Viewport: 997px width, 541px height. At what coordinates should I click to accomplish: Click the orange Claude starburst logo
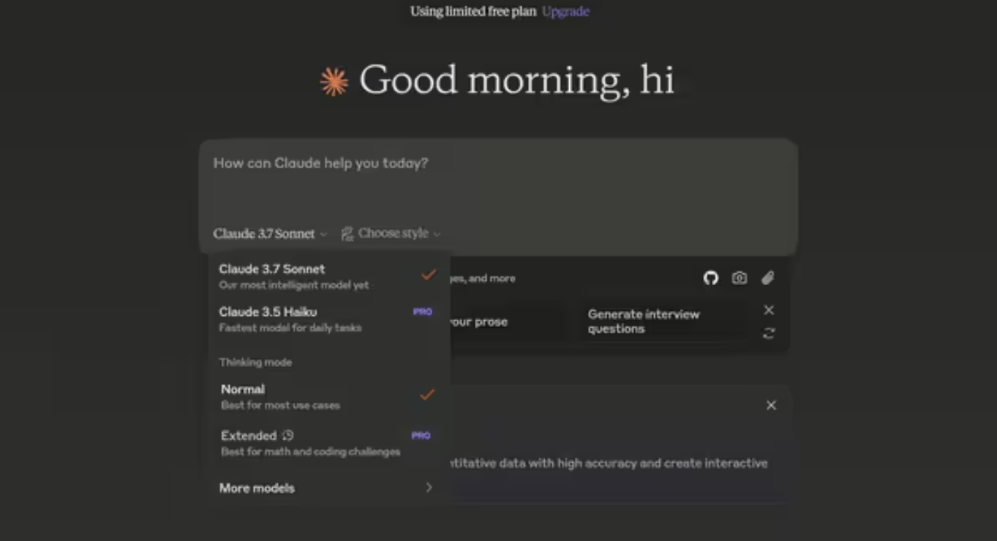[334, 81]
